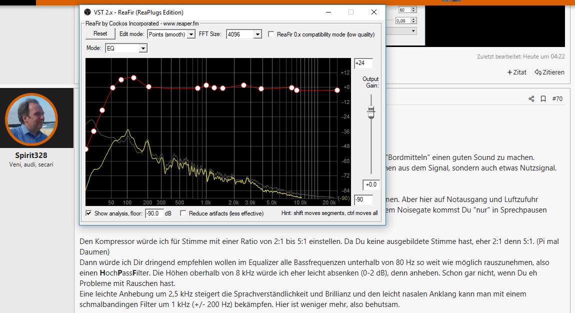575x313 pixels.
Task: Enable ReaFir 0.x compatibility mode checkbox
Action: [x=271, y=34]
